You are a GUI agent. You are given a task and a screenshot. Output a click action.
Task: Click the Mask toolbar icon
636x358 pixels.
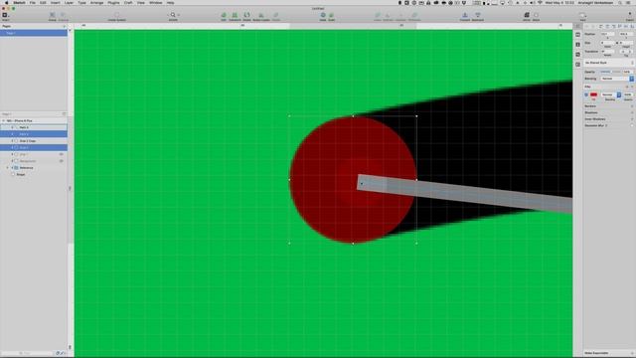[x=323, y=16]
